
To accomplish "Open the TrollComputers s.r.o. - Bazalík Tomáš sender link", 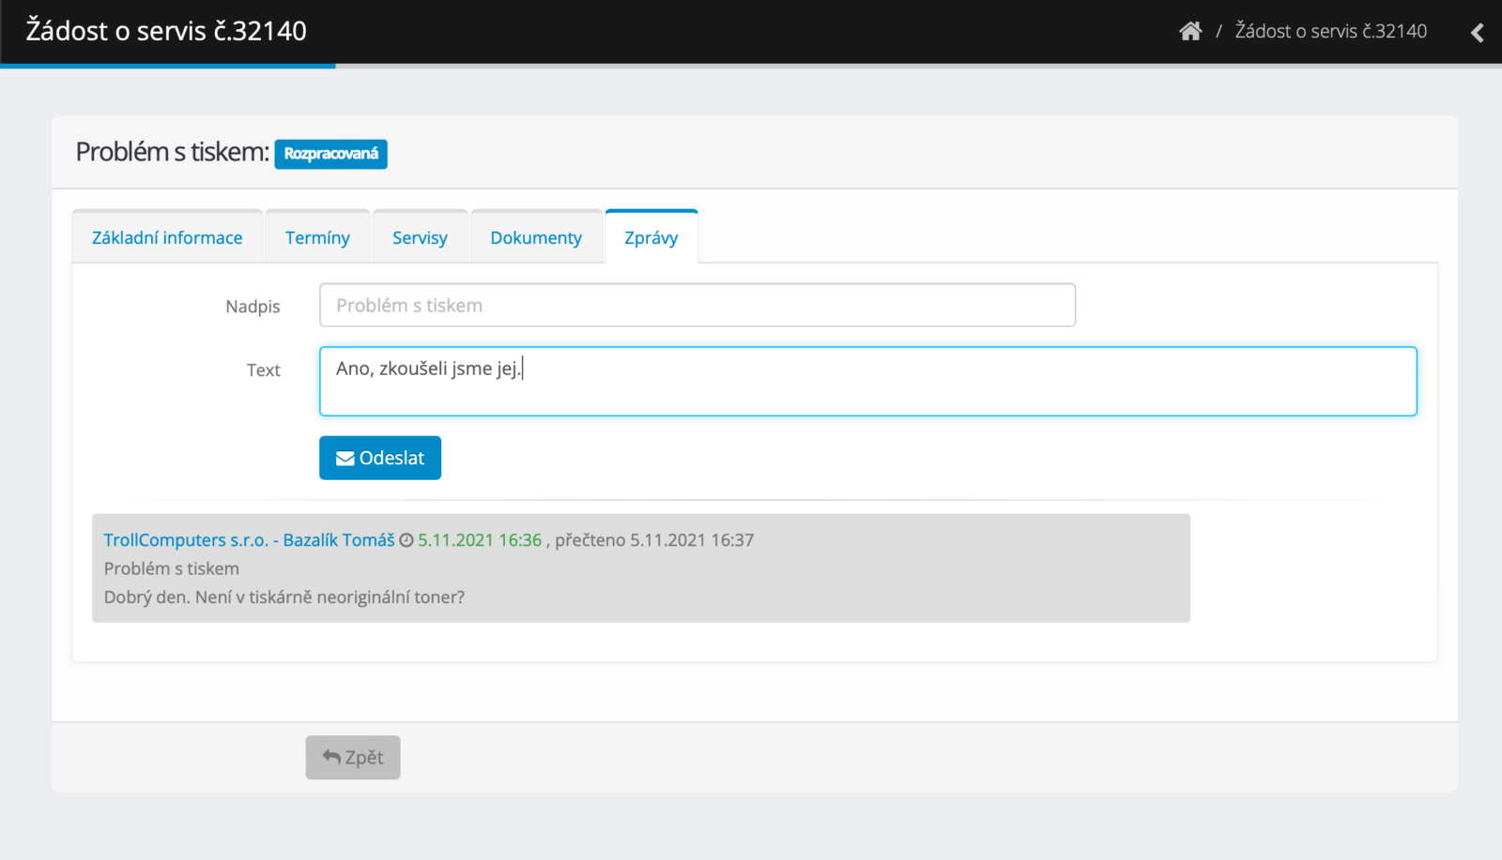I will tap(249, 540).
